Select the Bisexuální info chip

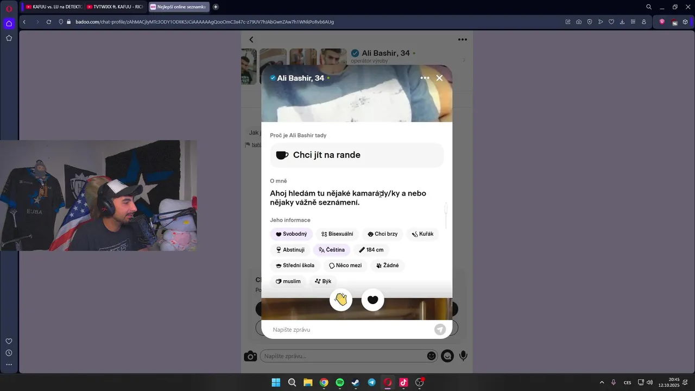point(337,234)
